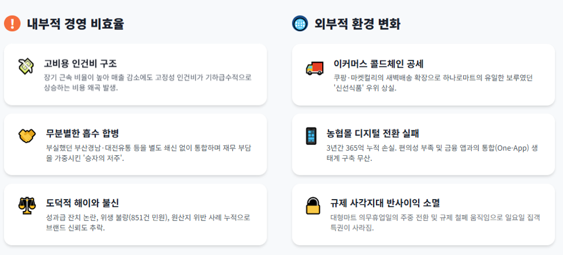Click the flying money icon
This screenshot has width=563, height=255.
click(x=26, y=66)
